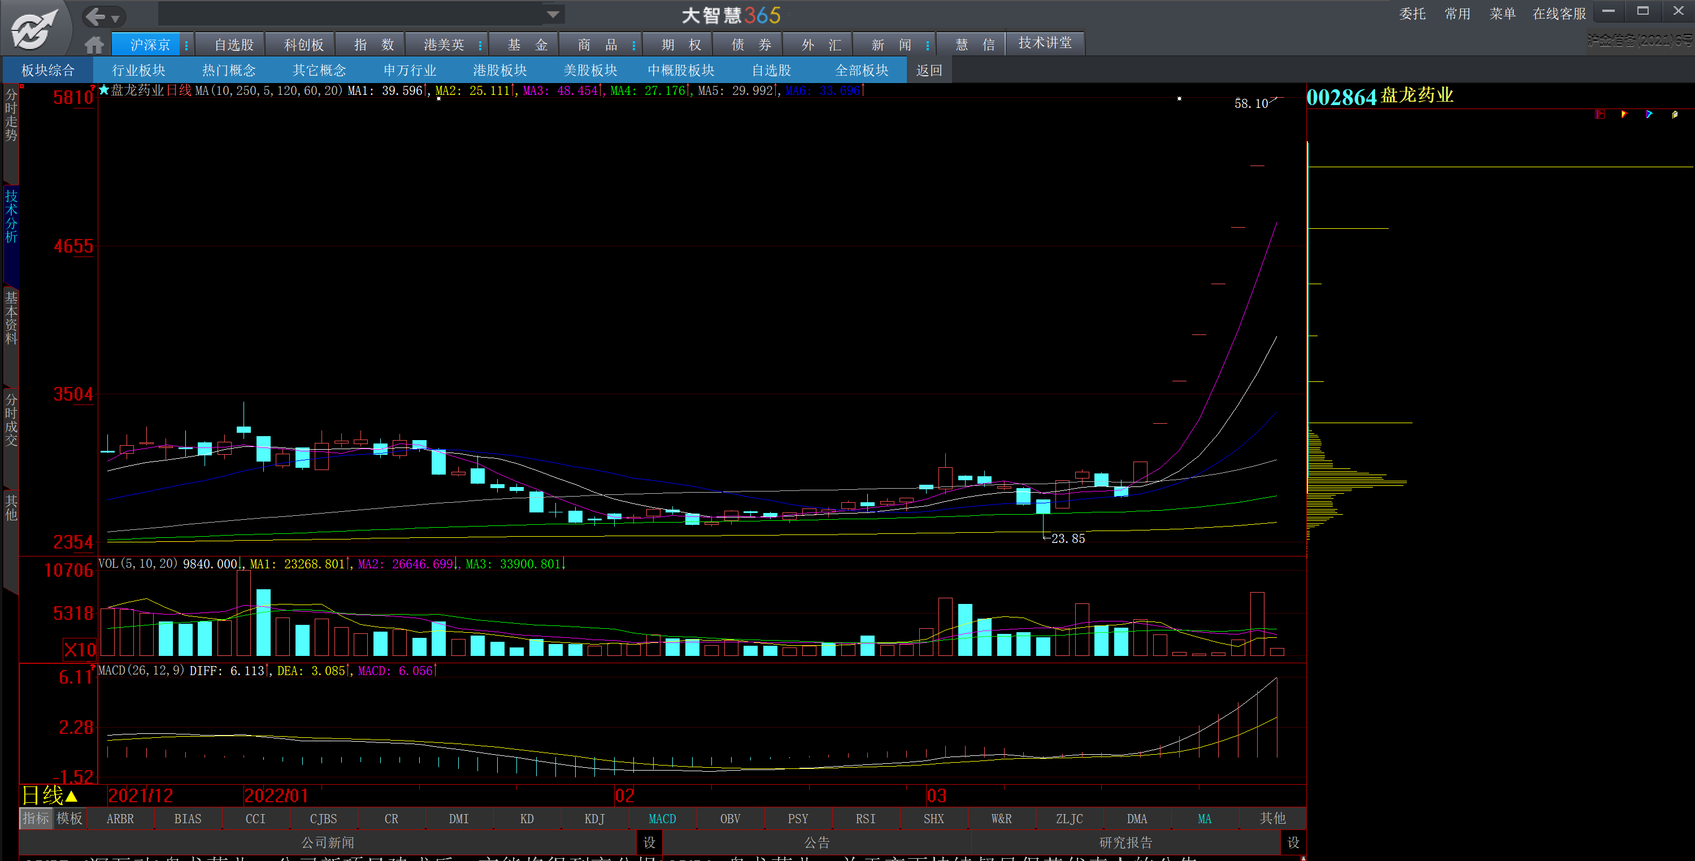Open 技术讲堂 section

1045,44
